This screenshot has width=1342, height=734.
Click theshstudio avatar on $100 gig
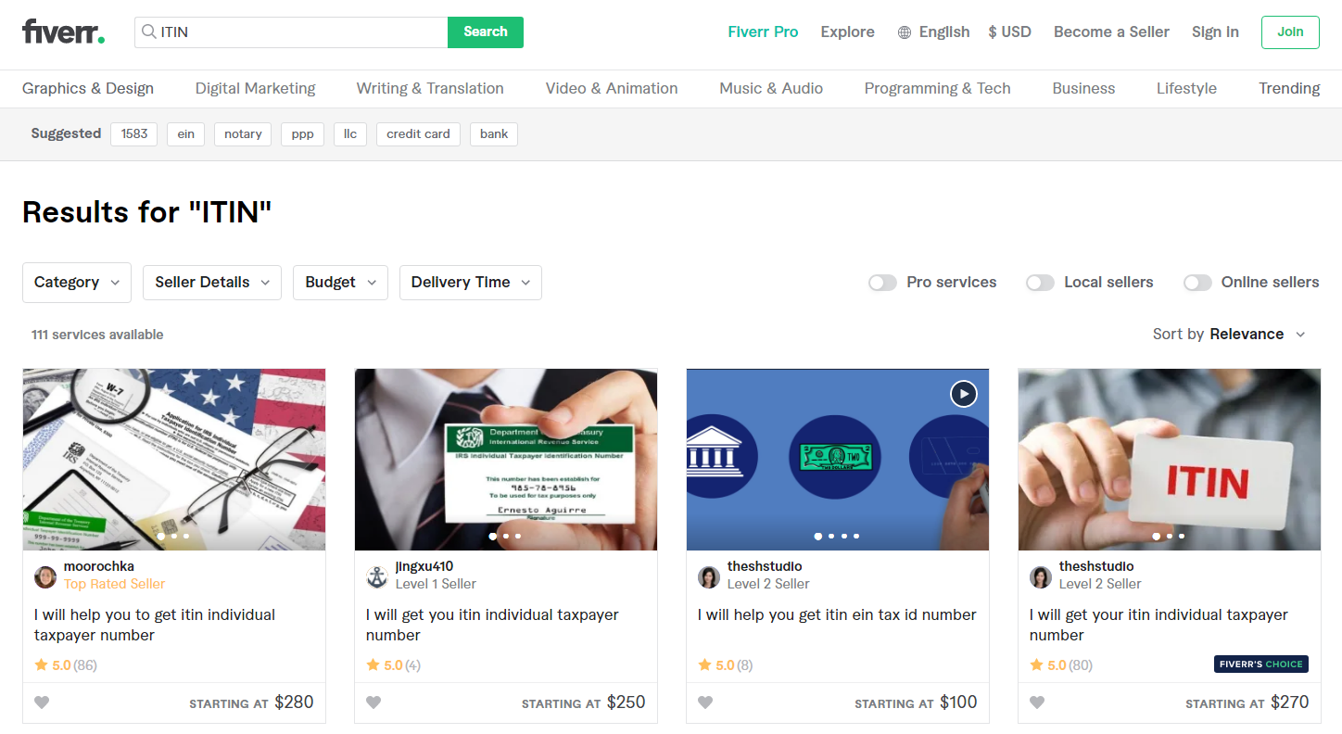[x=709, y=577]
